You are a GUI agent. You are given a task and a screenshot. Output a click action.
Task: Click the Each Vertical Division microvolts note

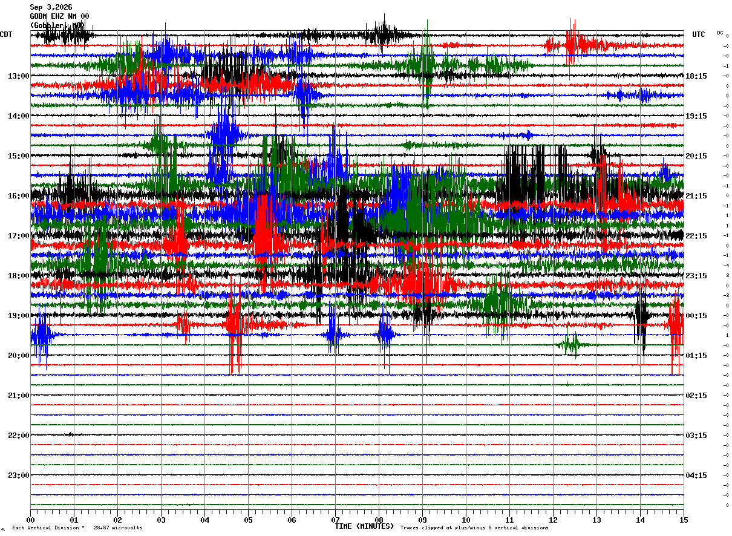(x=77, y=528)
